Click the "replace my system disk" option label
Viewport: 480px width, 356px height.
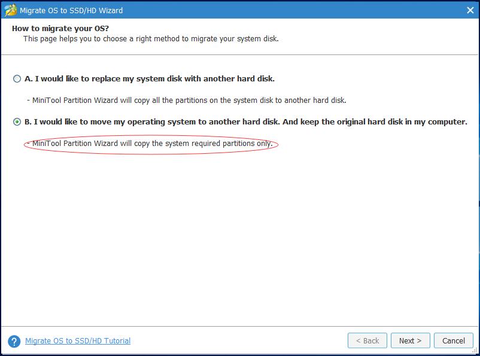point(150,78)
